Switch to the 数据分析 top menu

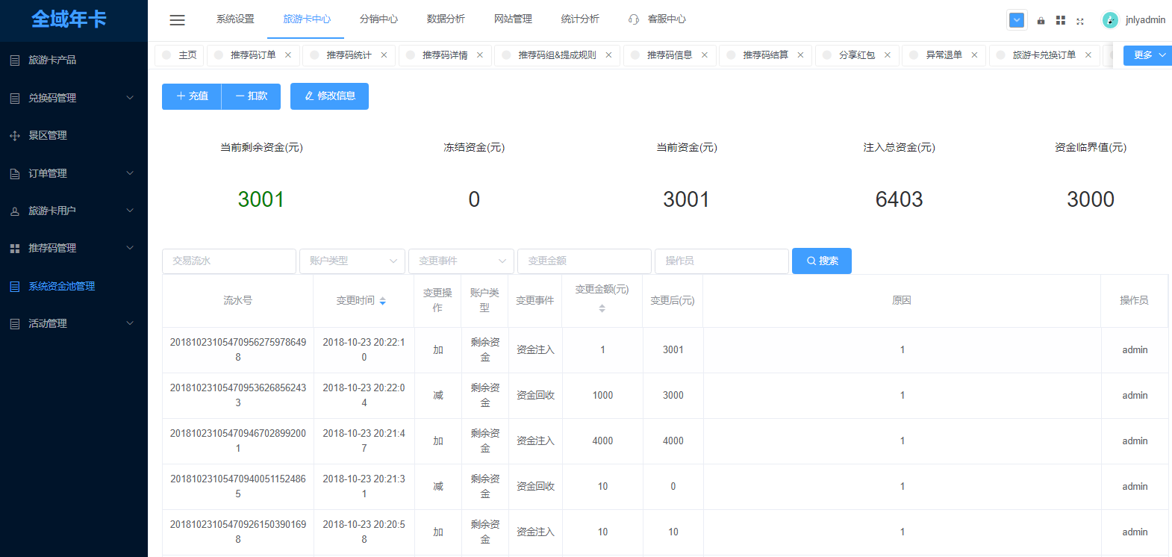(446, 19)
